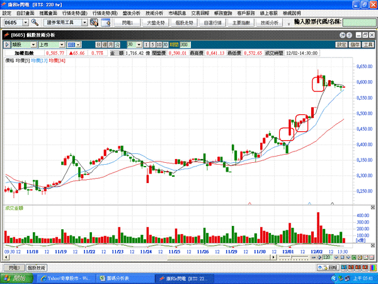Click the 回報 button at bottom right
Image resolution: width=378 pixels, height=284 pixels.
point(328,268)
